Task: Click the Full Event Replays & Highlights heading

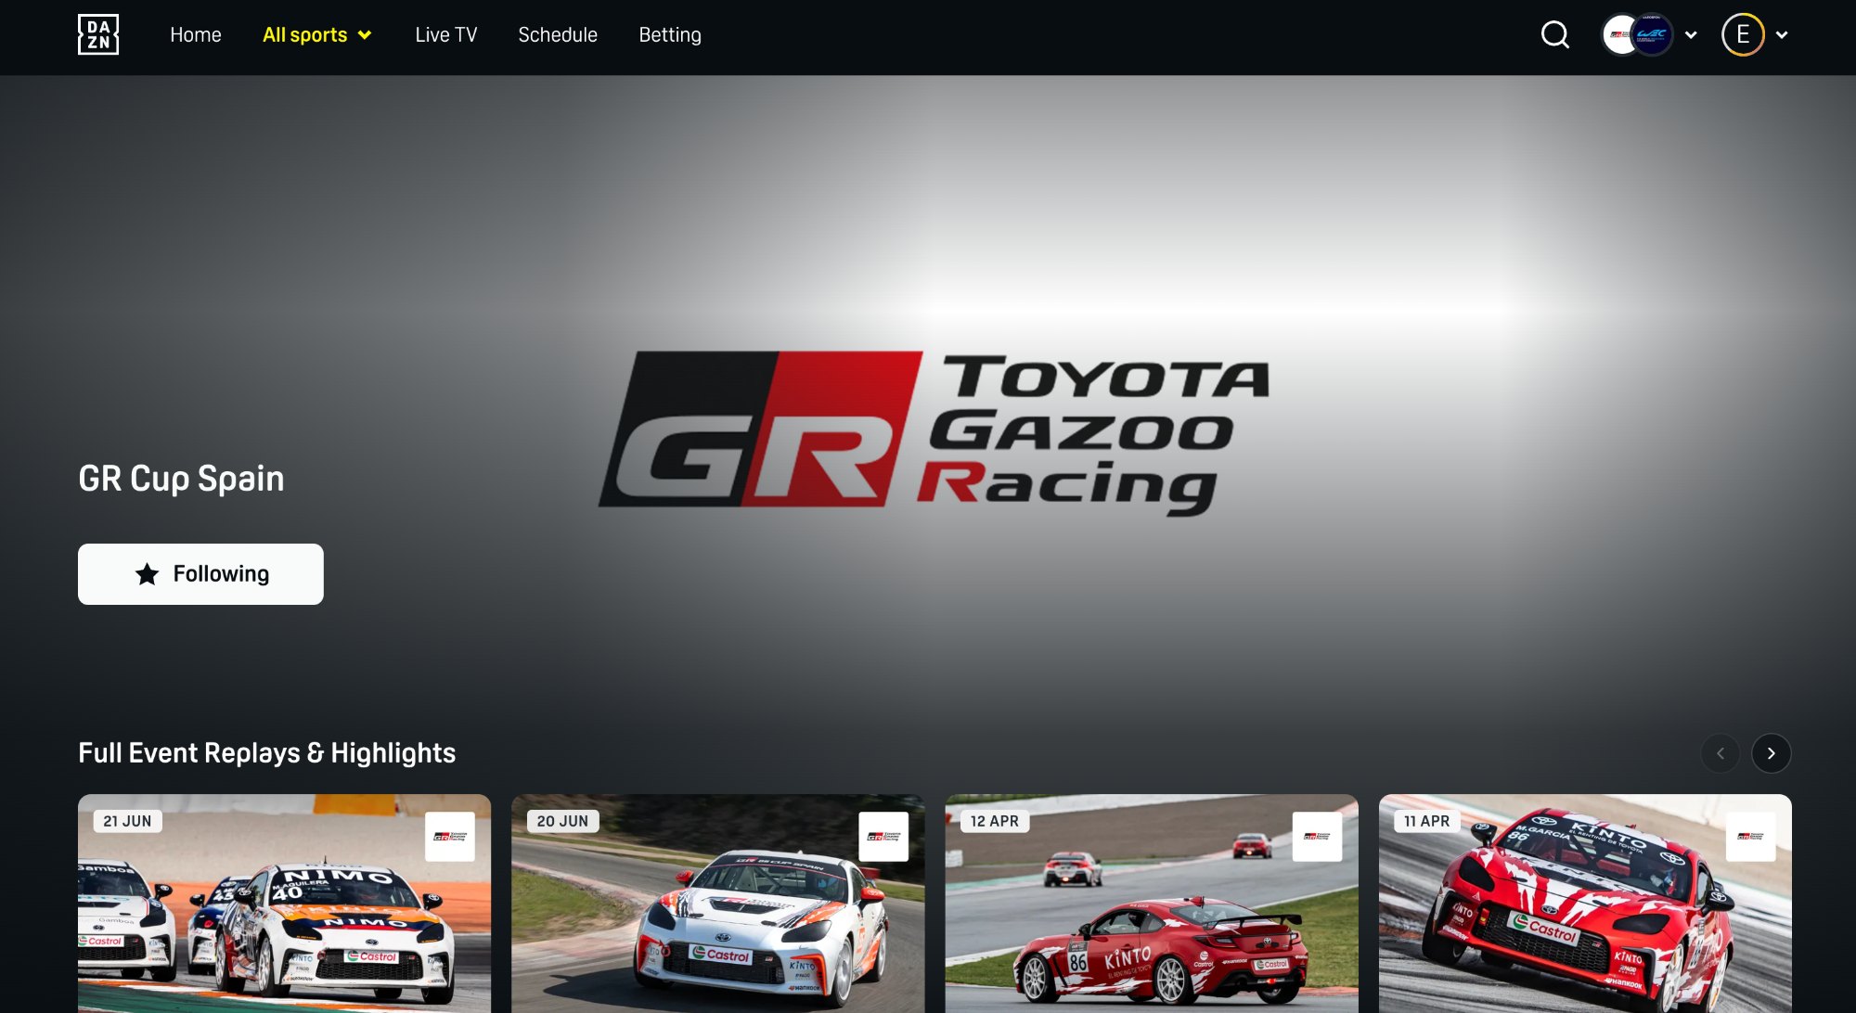Action: pyautogui.click(x=267, y=753)
